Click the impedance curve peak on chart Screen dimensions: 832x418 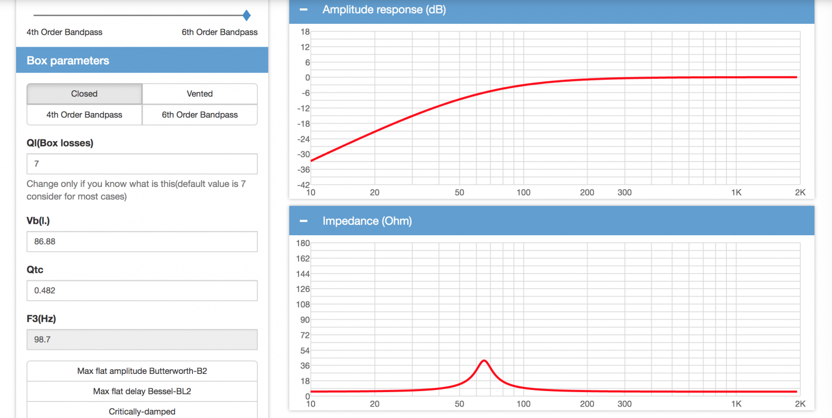pos(484,361)
